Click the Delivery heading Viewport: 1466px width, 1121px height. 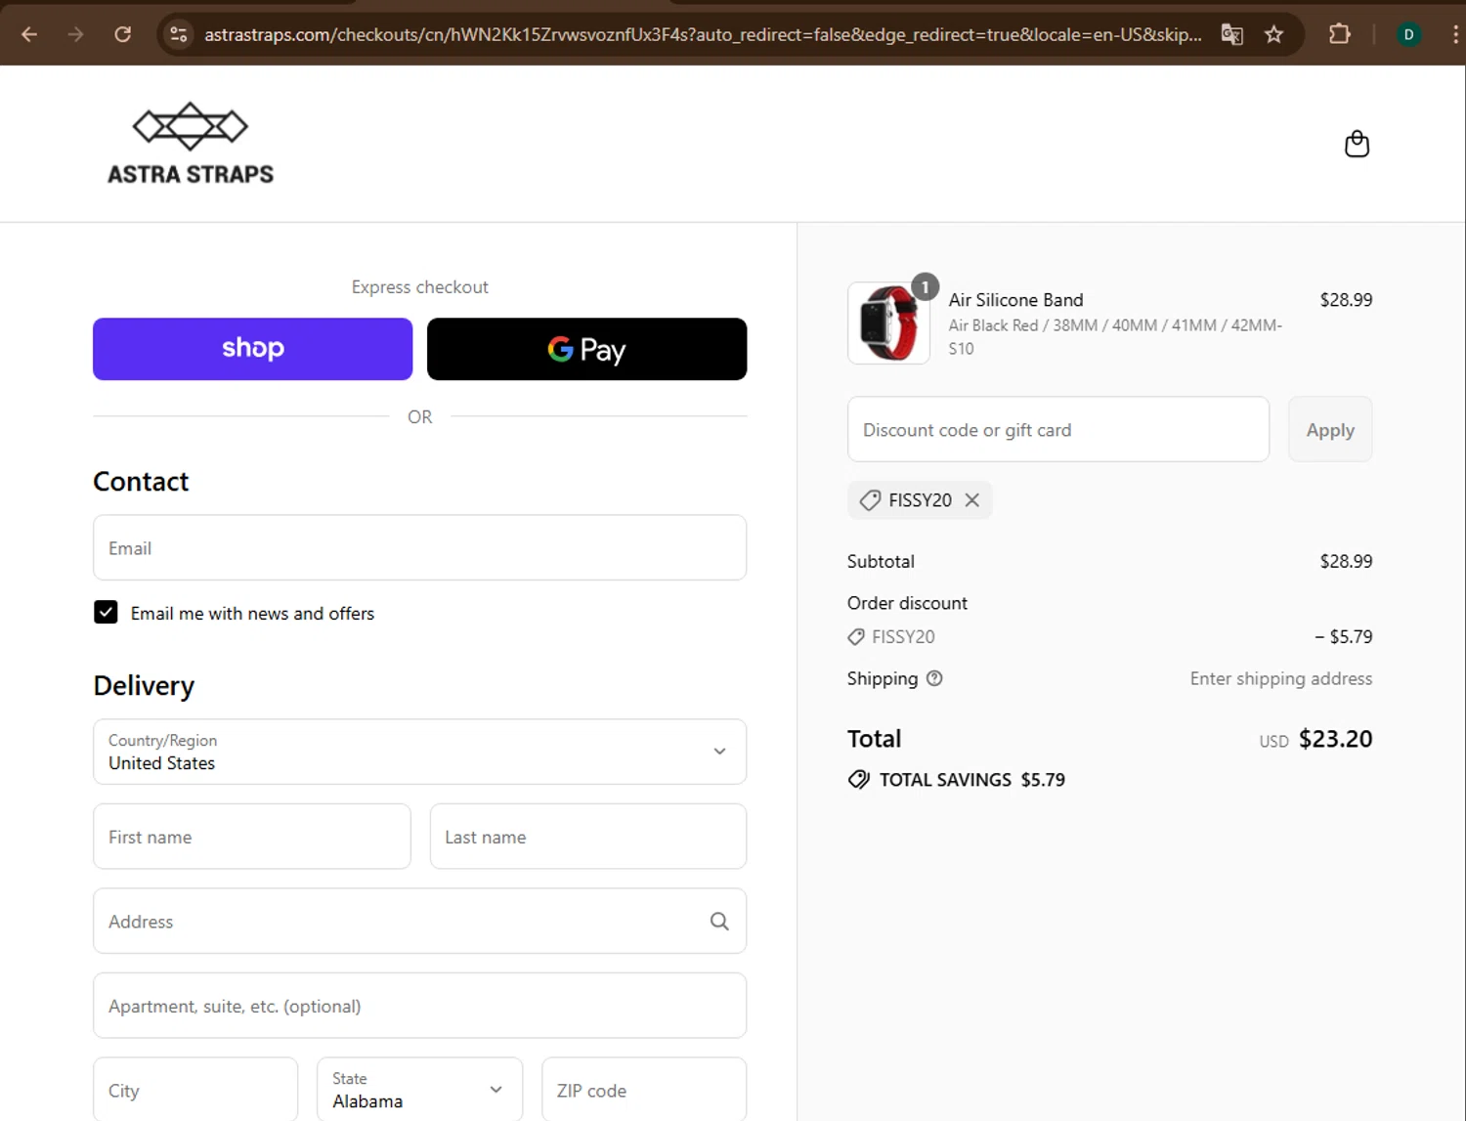(144, 685)
